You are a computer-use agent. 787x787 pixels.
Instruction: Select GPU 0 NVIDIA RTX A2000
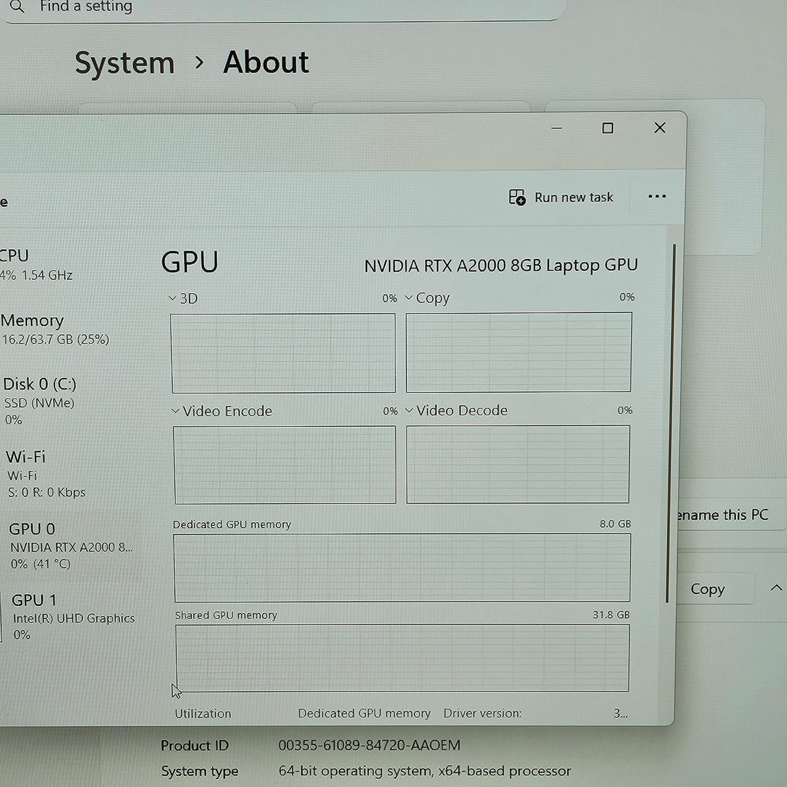(71, 546)
